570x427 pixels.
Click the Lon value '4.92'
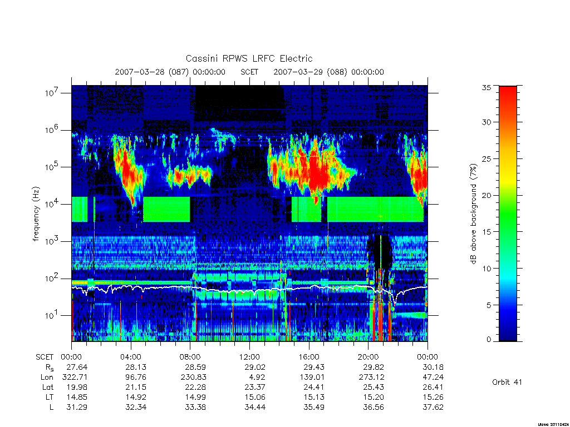[x=257, y=378]
